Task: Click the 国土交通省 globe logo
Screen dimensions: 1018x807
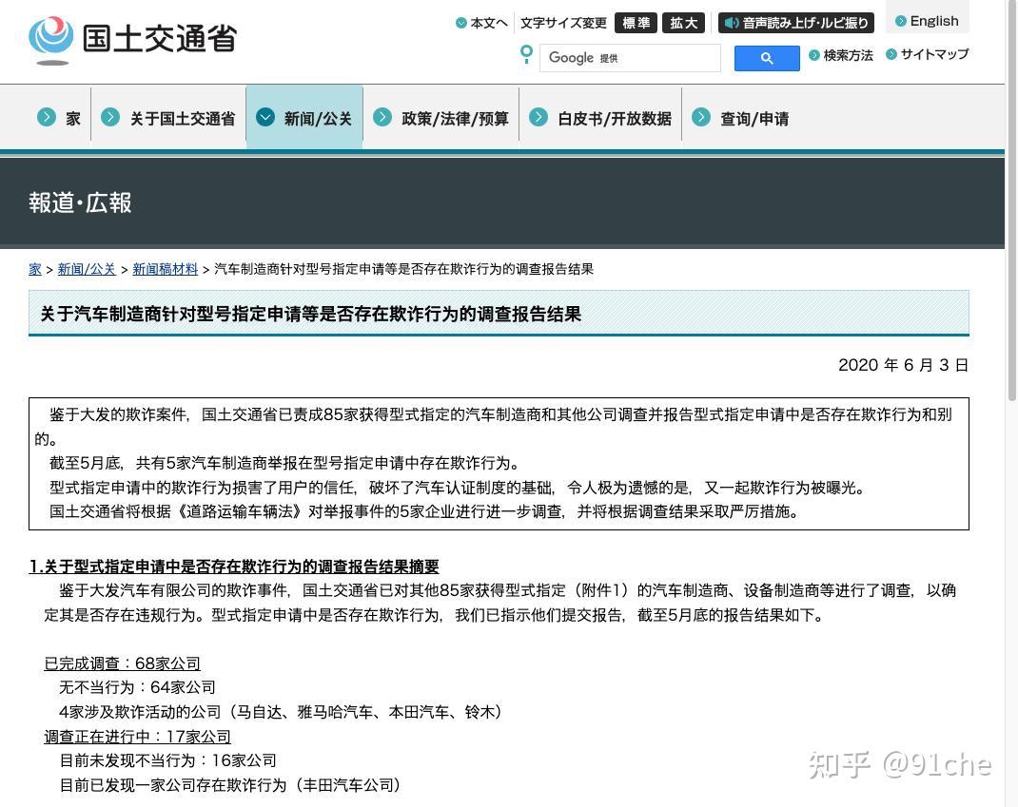Action: coord(51,40)
